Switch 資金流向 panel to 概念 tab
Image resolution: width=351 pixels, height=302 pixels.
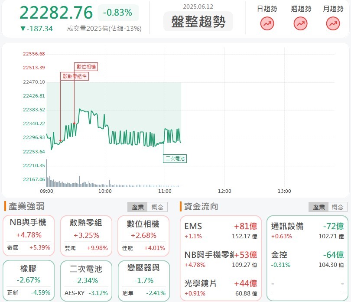pos(338,207)
